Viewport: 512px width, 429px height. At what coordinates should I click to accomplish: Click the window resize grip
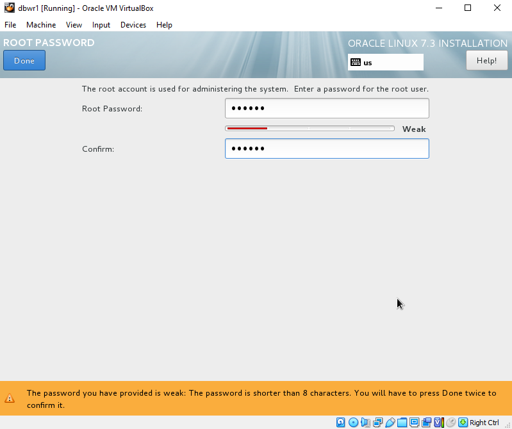click(508, 425)
